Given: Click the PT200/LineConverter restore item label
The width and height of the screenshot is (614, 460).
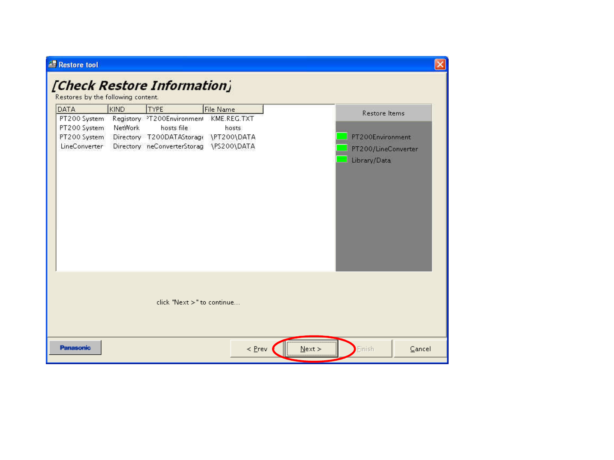Looking at the screenshot, I should pyautogui.click(x=385, y=148).
